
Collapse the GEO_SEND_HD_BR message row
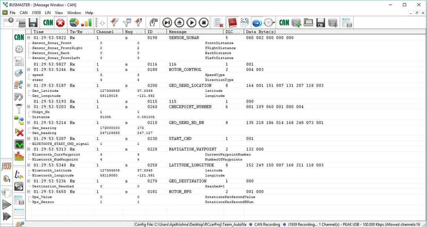pyautogui.click(x=29, y=123)
